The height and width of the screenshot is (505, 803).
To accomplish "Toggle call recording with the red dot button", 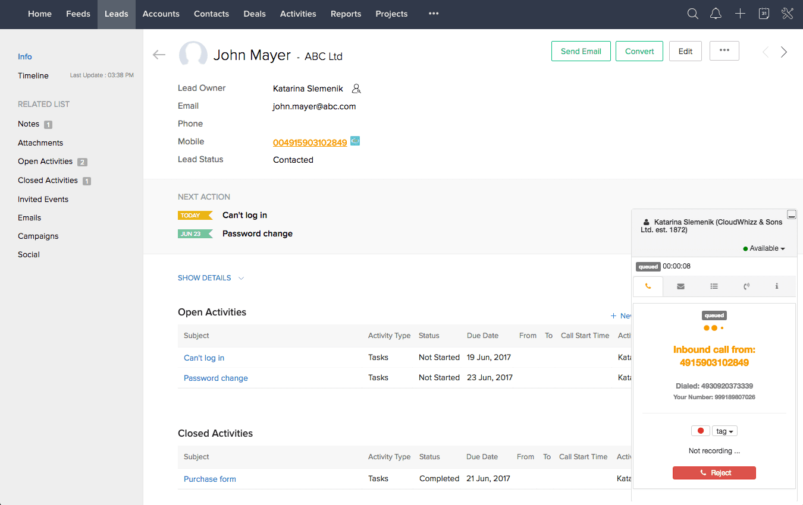I will 700,431.
